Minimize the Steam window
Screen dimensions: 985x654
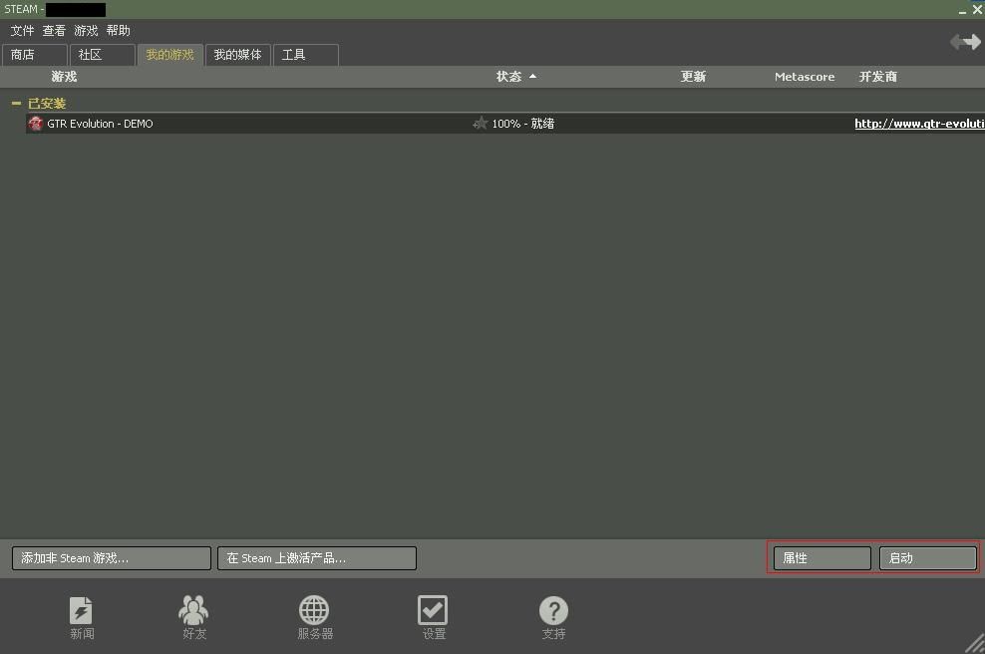pyautogui.click(x=962, y=10)
